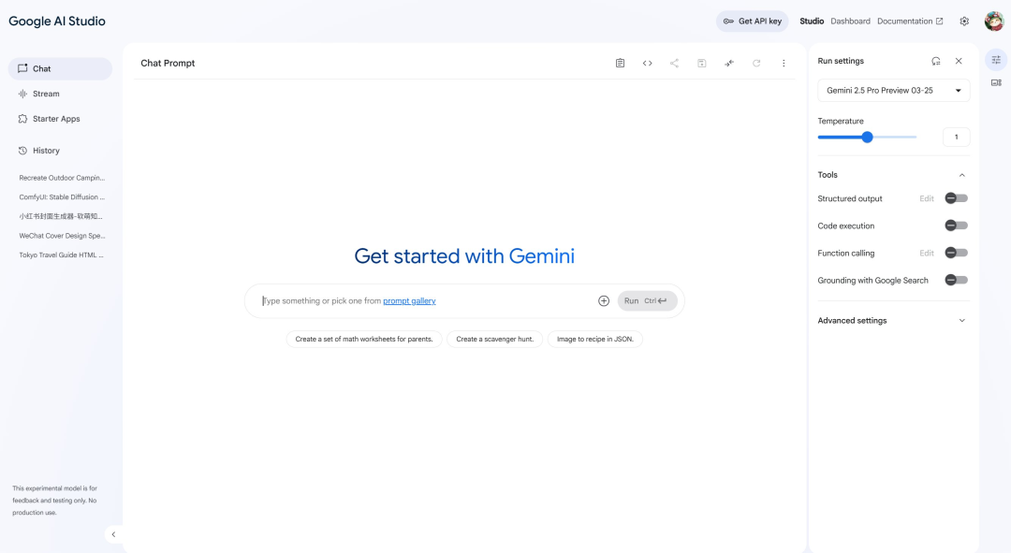
Task: Open the '小红书封面生成器' history item
Action: [62, 216]
